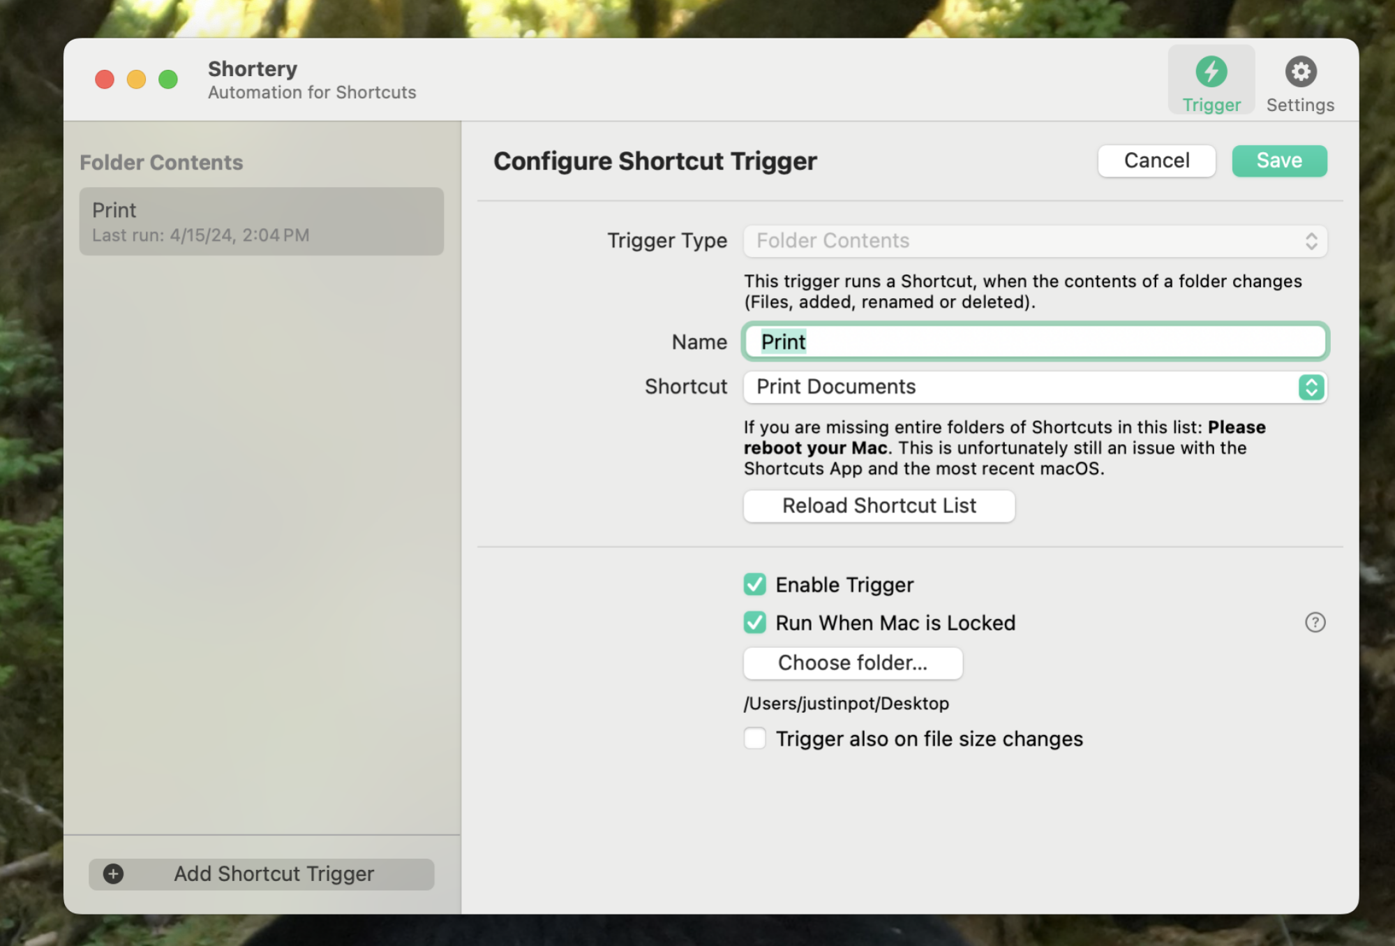Click the stepper arrows on Trigger Type dropdown

pos(1312,239)
